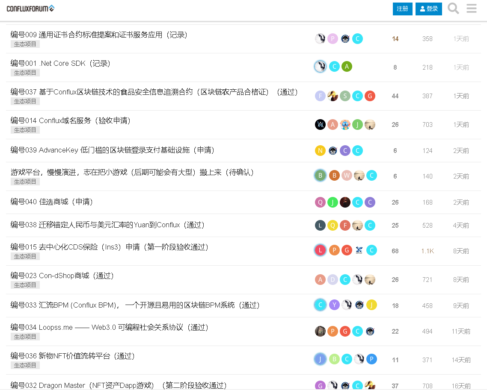Viewport: 487px width, 390px height.
Task: Click 8天前 activity date for 编号023
Action: (461, 280)
